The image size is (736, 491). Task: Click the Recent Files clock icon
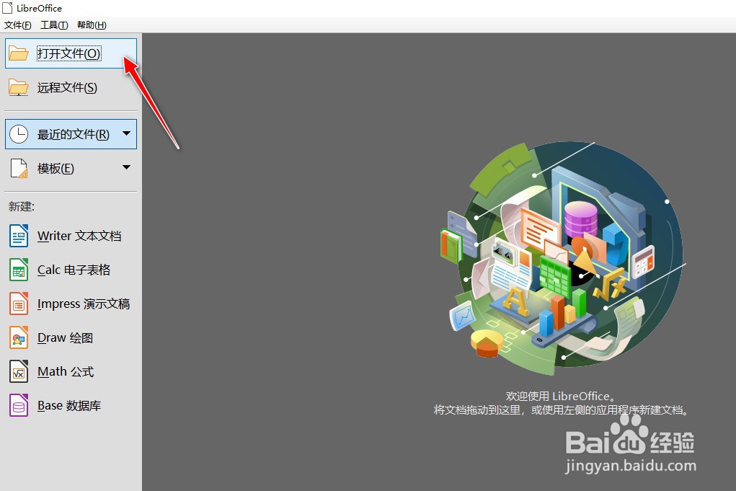19,134
